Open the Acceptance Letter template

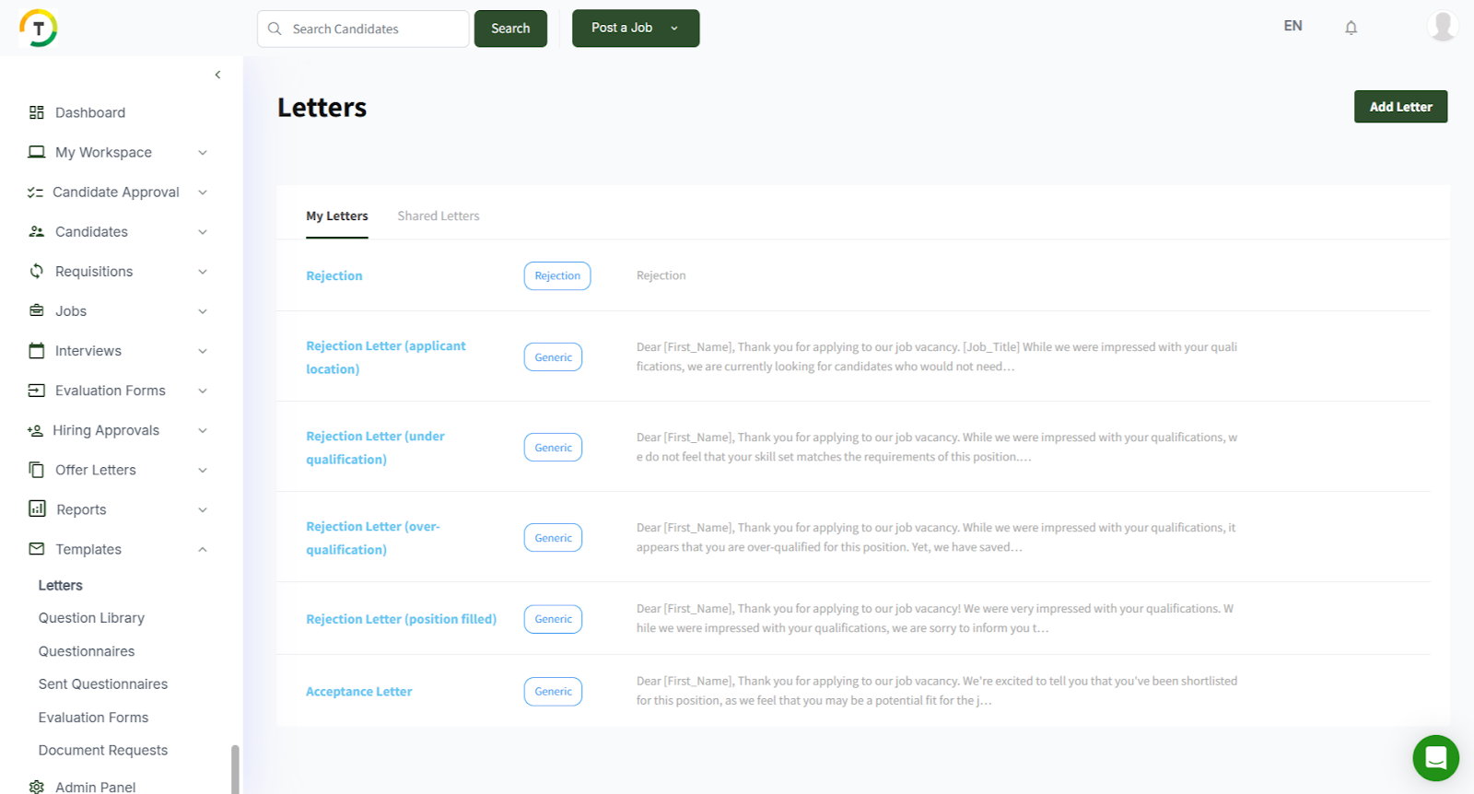pos(359,692)
